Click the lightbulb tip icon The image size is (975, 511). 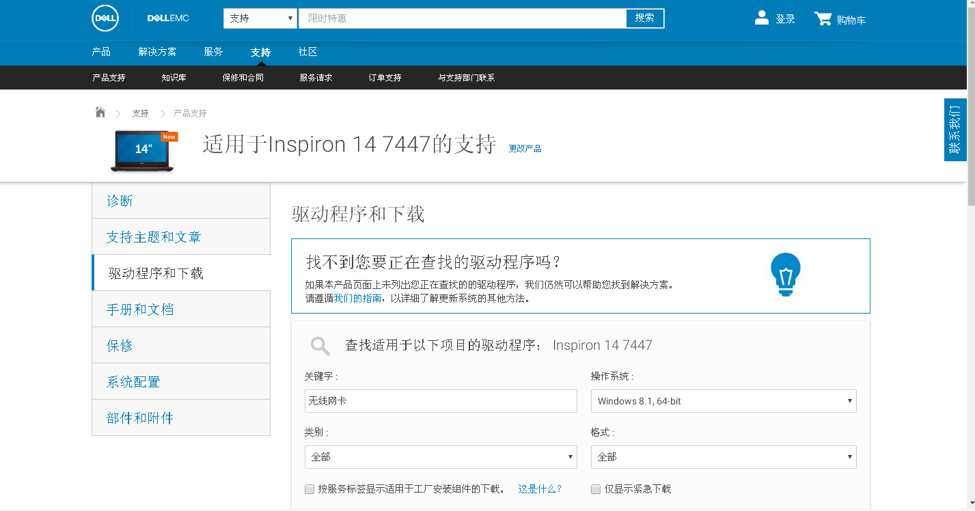coord(785,275)
